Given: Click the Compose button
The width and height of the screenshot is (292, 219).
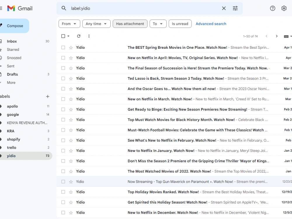Looking at the screenshot, I should pyautogui.click(x=15, y=26).
